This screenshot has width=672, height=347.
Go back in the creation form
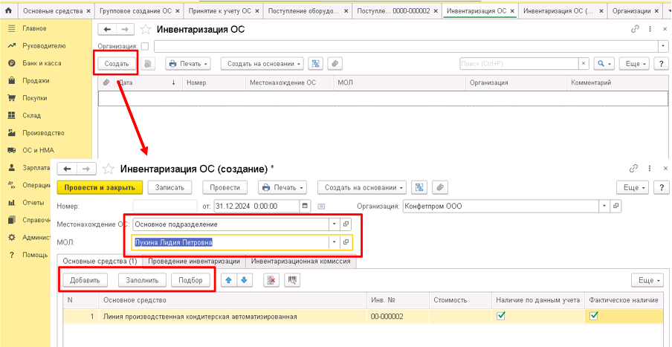(x=68, y=169)
